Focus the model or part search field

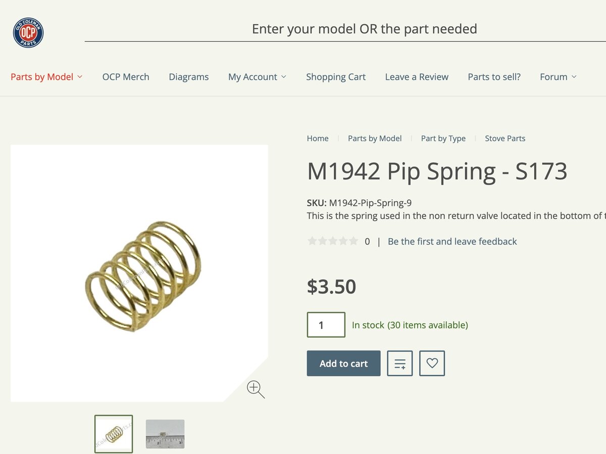(364, 29)
